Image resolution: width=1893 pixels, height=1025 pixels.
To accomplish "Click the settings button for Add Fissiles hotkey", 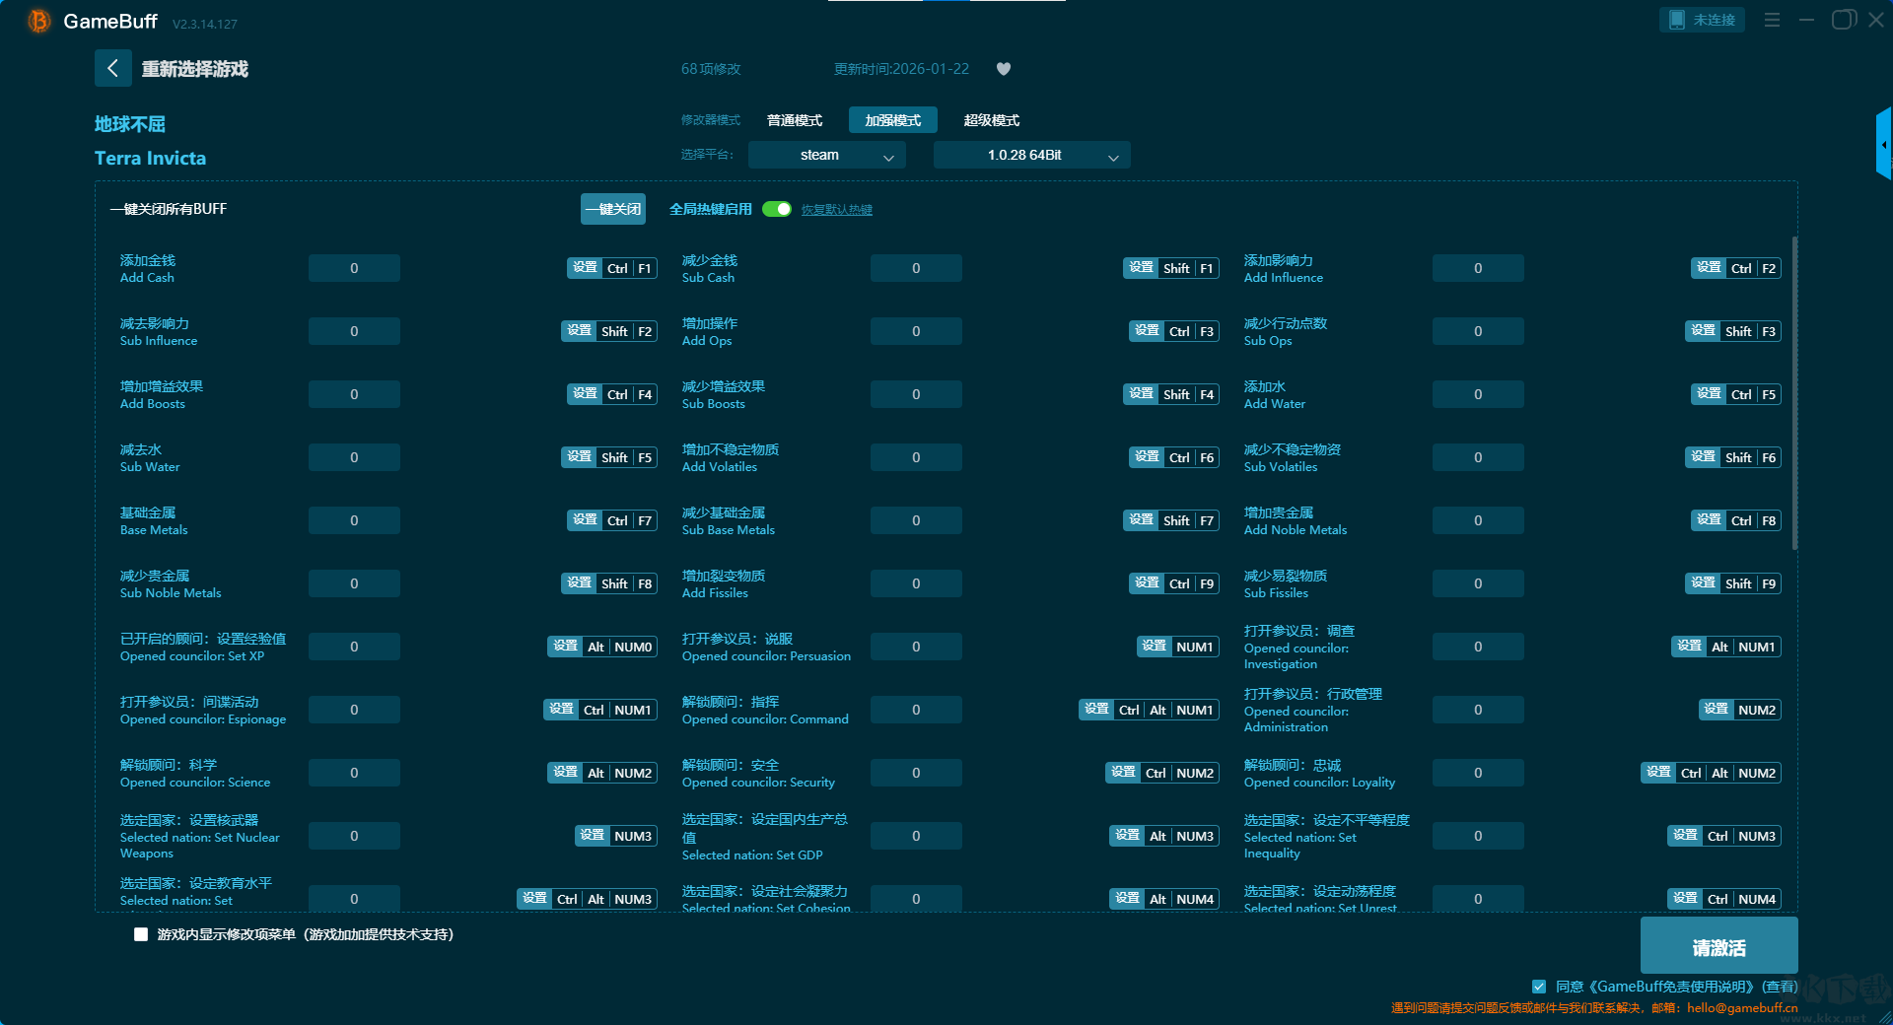I will (x=1147, y=583).
